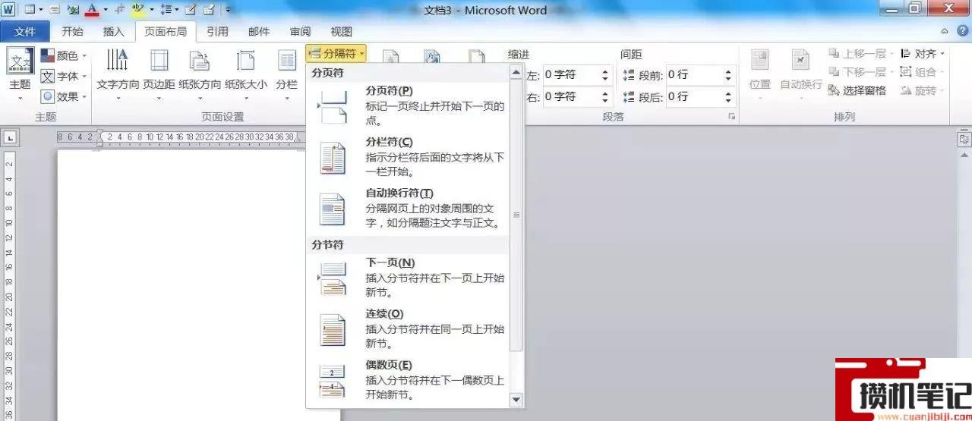Click scroll down arrow in breaks menu

click(x=516, y=399)
